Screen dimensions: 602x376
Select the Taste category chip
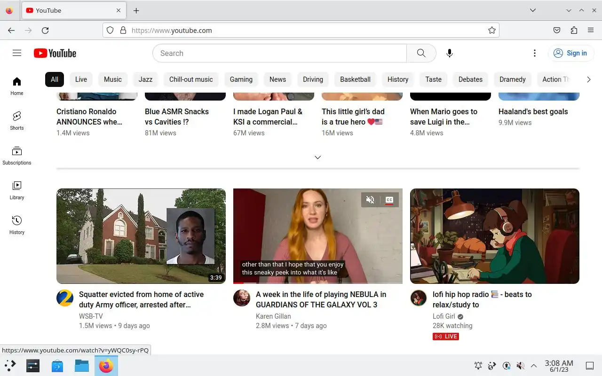(x=434, y=79)
